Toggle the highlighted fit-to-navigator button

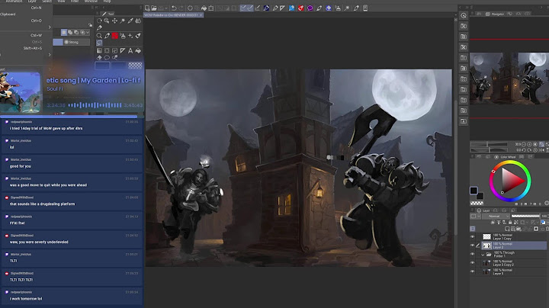click(x=541, y=144)
